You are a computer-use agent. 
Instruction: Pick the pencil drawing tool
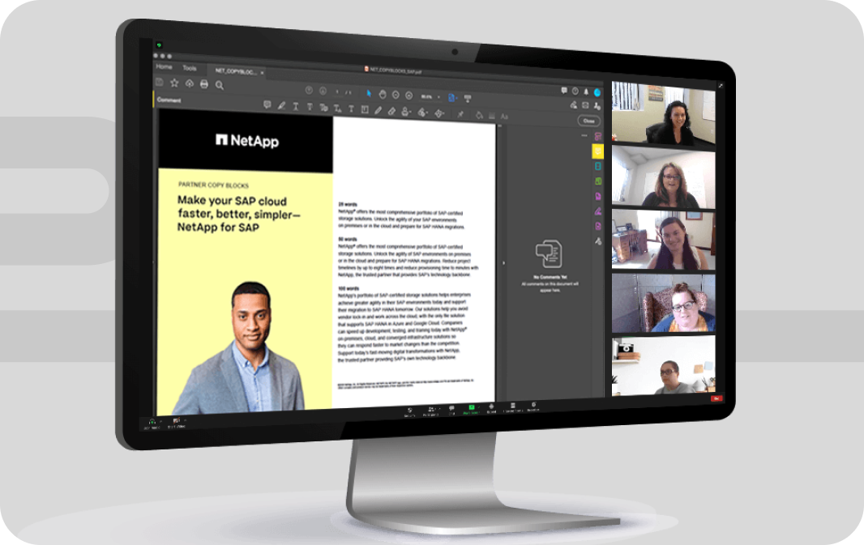(378, 110)
